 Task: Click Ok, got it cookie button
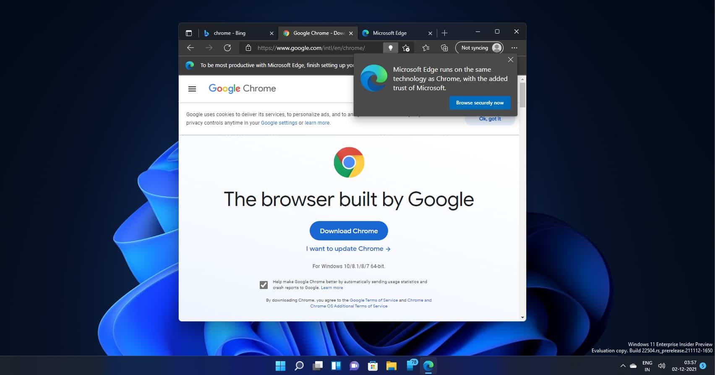pos(490,119)
